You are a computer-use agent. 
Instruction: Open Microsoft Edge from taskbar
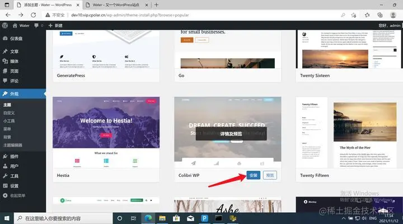click(x=148, y=218)
